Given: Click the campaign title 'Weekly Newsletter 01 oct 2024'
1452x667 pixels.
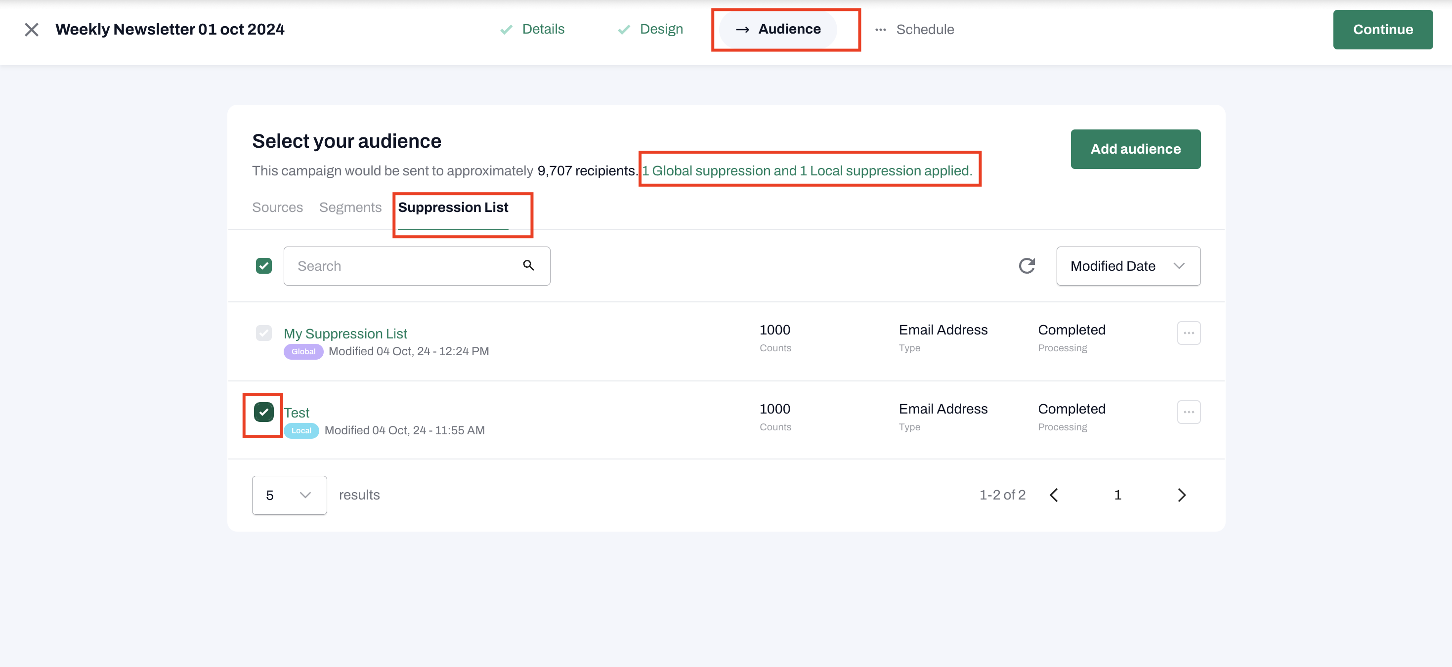Looking at the screenshot, I should click(170, 29).
